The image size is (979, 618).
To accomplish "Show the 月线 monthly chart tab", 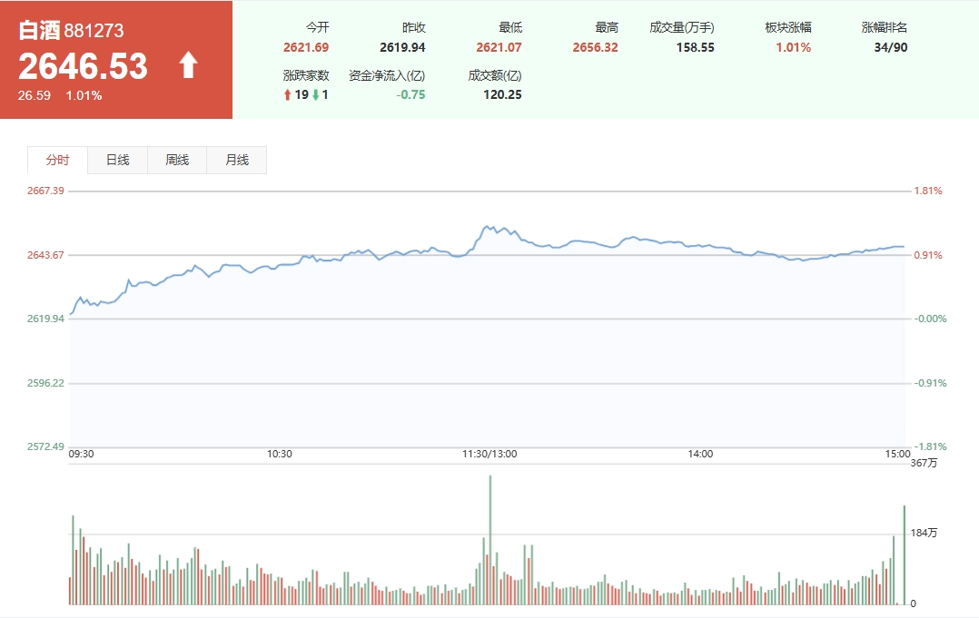I will [x=237, y=160].
